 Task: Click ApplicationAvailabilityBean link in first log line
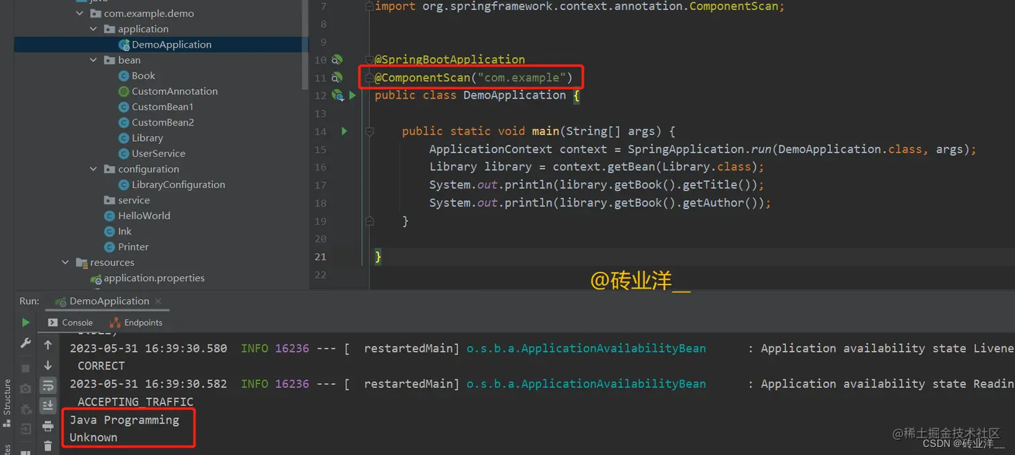[586, 348]
